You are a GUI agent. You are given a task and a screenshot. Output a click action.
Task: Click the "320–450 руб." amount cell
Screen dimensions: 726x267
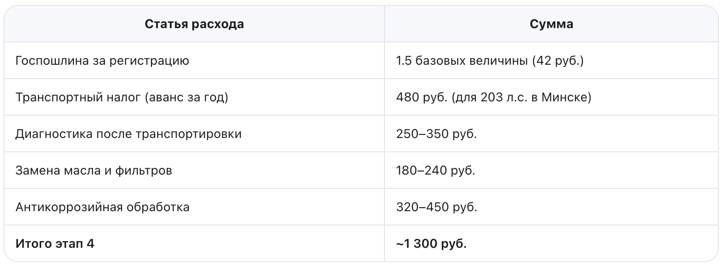pos(436,207)
